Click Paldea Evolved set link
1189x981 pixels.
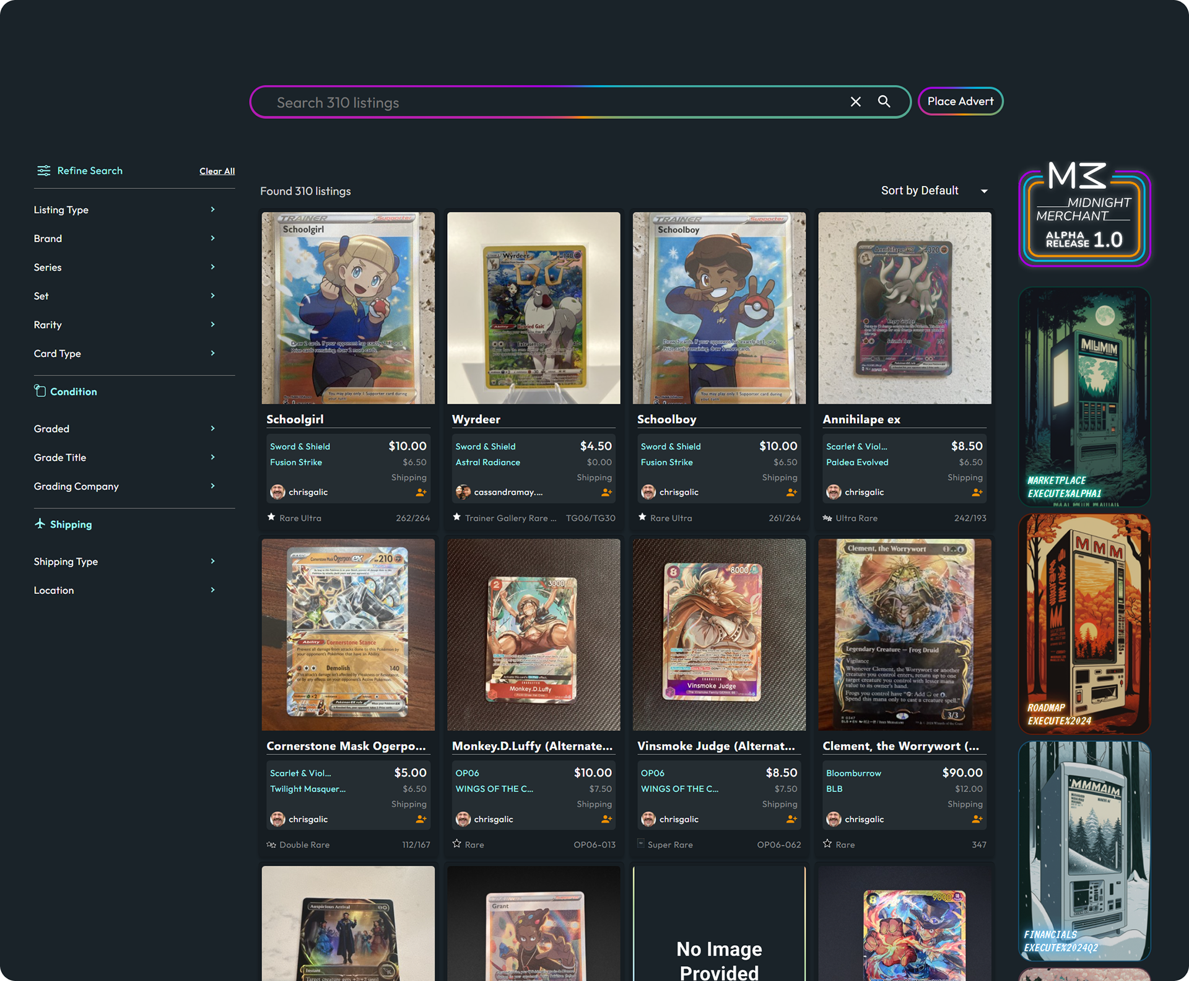pyautogui.click(x=857, y=462)
